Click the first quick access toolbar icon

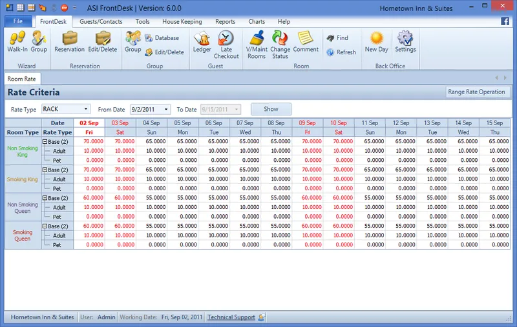9,7
